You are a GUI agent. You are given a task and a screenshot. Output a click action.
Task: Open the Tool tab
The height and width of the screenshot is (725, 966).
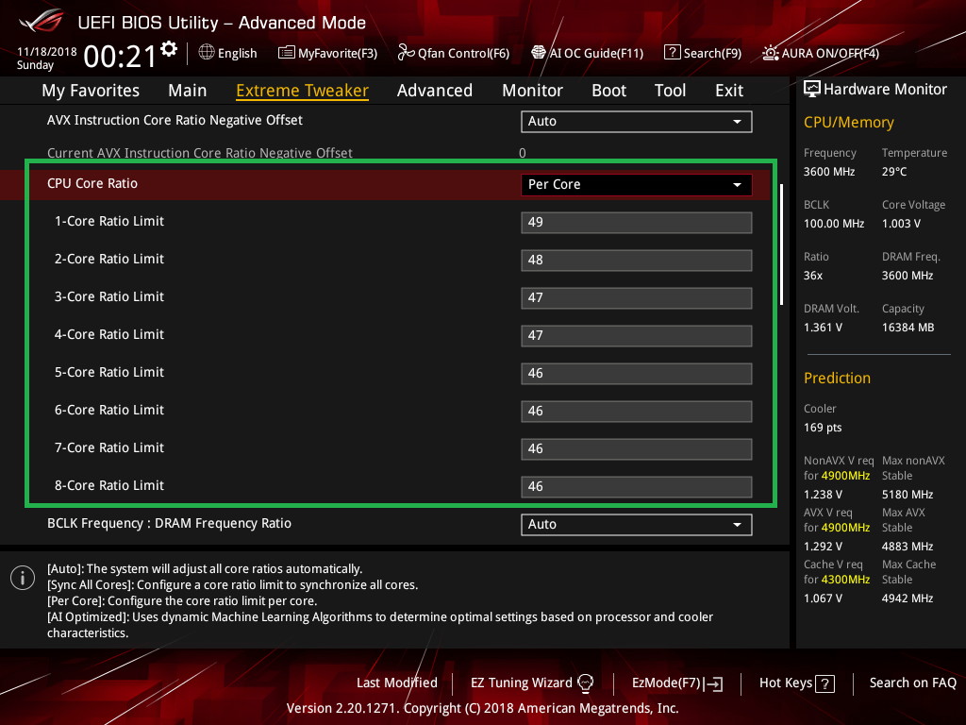(671, 91)
